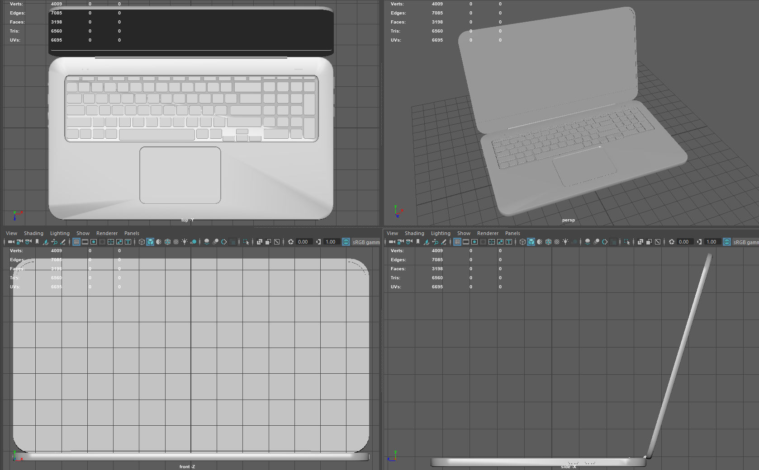Screen dimensions: 759x470
Task: Open Shading menu in side panel
Action: [414, 233]
